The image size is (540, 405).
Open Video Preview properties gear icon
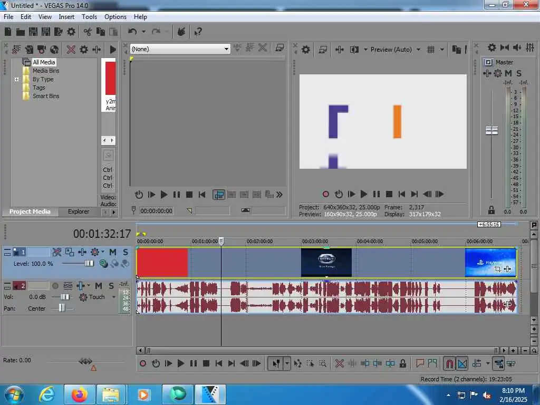306,50
